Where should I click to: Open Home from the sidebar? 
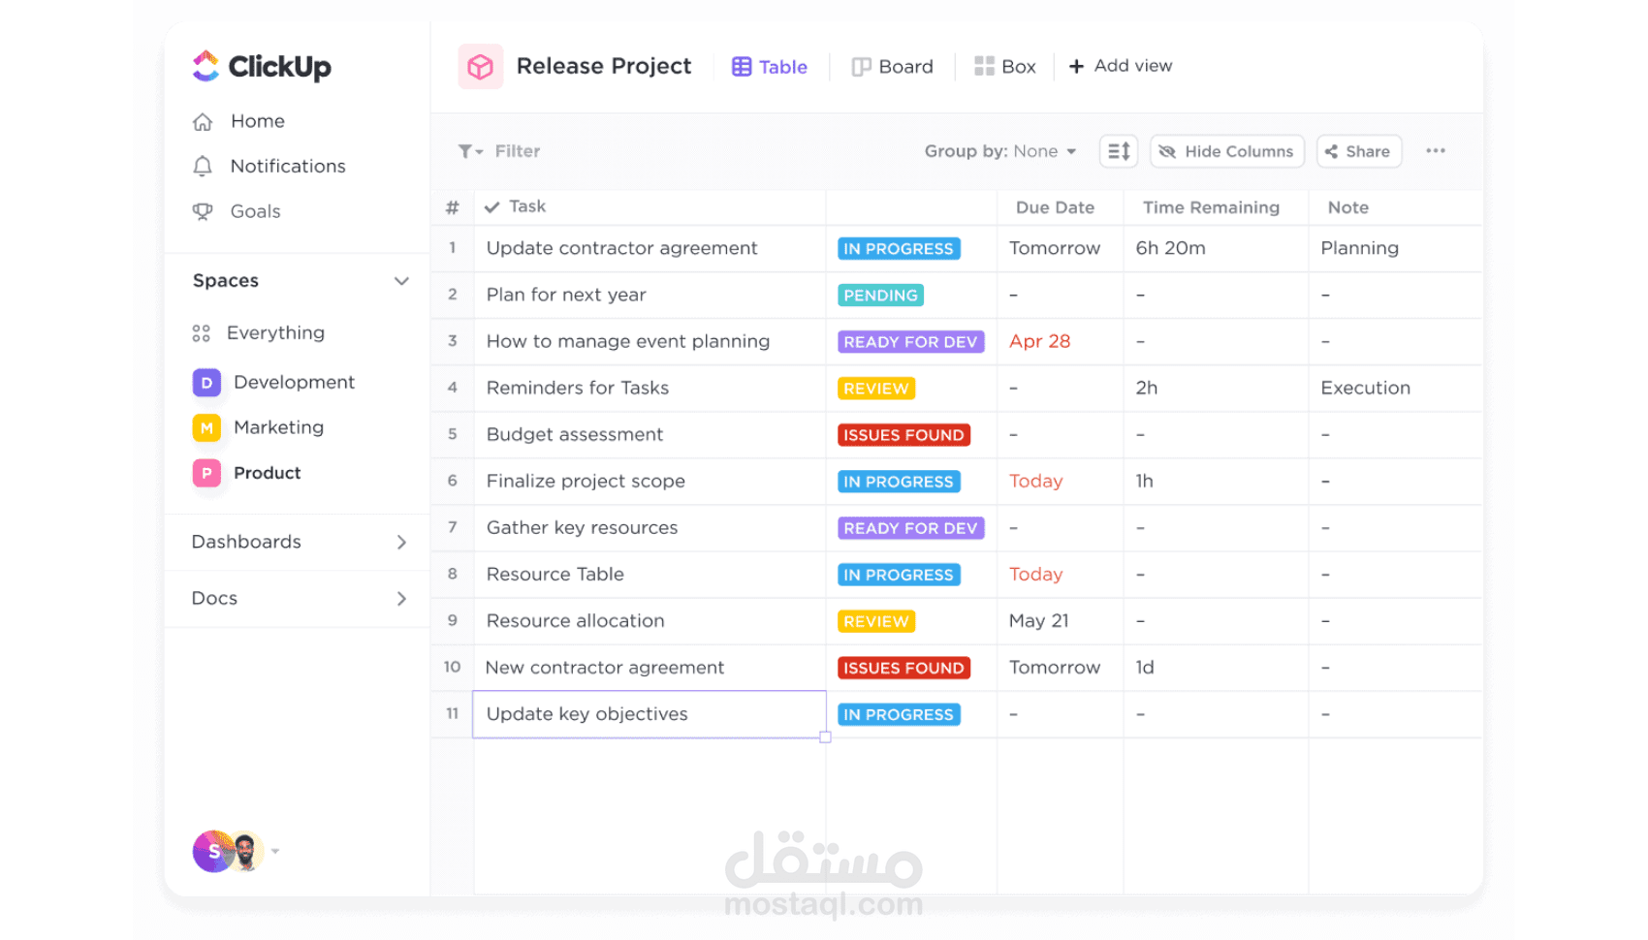pyautogui.click(x=238, y=121)
